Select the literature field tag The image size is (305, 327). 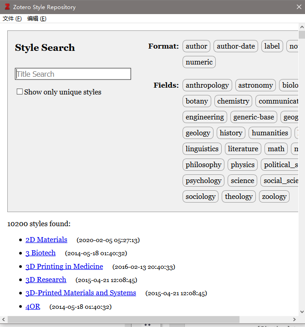pos(243,149)
